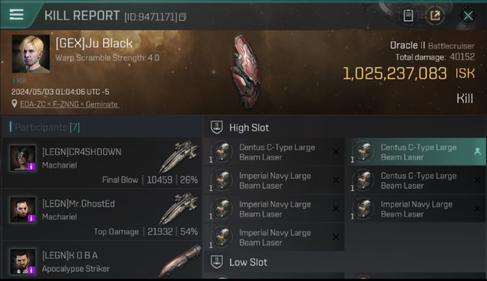This screenshot has width=487, height=281.
Task: Open Ju Black's character portrait
Action: [x=31, y=54]
